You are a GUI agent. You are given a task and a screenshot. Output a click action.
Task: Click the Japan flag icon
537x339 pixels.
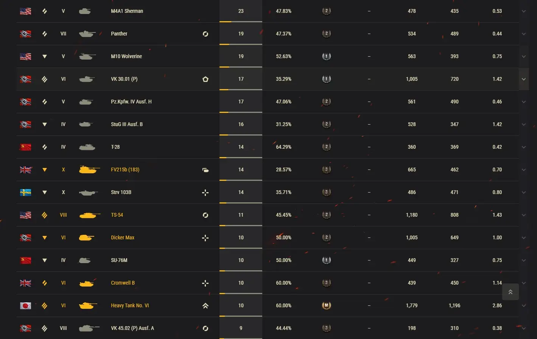(25, 306)
